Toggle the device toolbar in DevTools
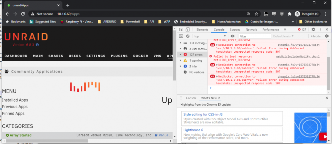This screenshot has height=144, width=332. (x=188, y=29)
